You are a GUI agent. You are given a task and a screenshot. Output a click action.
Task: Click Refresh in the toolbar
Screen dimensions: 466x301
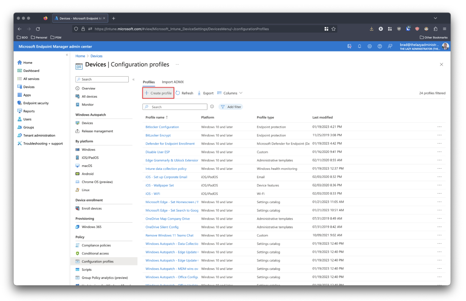(x=184, y=93)
